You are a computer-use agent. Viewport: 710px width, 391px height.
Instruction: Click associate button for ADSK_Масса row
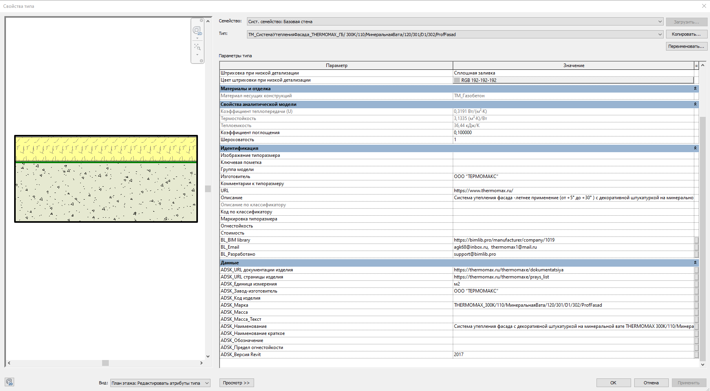696,312
